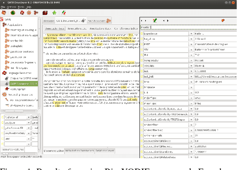
Task: Click the green CREOLE plugin manager icon
Action: tap(55, 13)
